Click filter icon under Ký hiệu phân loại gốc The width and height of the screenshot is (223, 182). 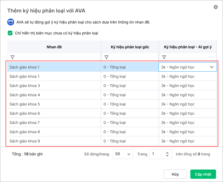(106, 57)
